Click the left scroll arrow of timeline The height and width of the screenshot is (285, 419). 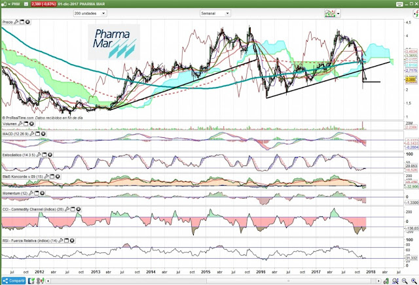coord(48,280)
